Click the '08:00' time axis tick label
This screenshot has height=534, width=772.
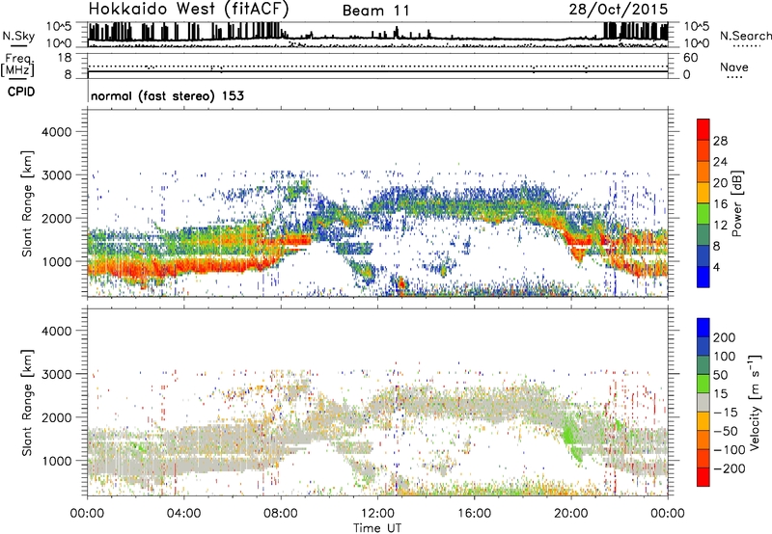[x=281, y=514]
